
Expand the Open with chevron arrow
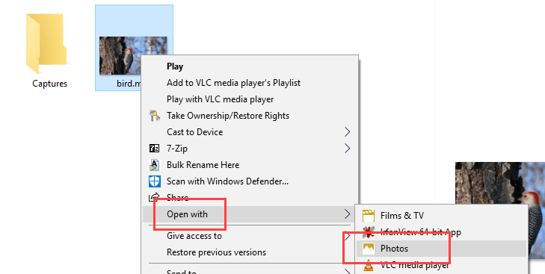(x=347, y=214)
